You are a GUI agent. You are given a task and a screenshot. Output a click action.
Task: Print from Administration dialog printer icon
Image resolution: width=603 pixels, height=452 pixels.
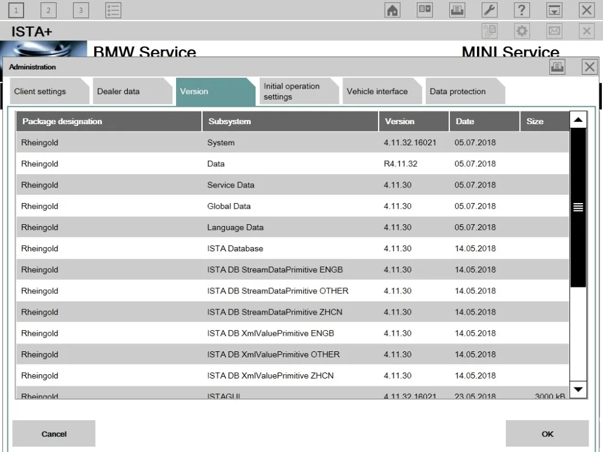[557, 67]
